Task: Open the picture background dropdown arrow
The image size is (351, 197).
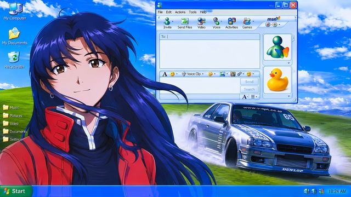Action: pos(227,74)
